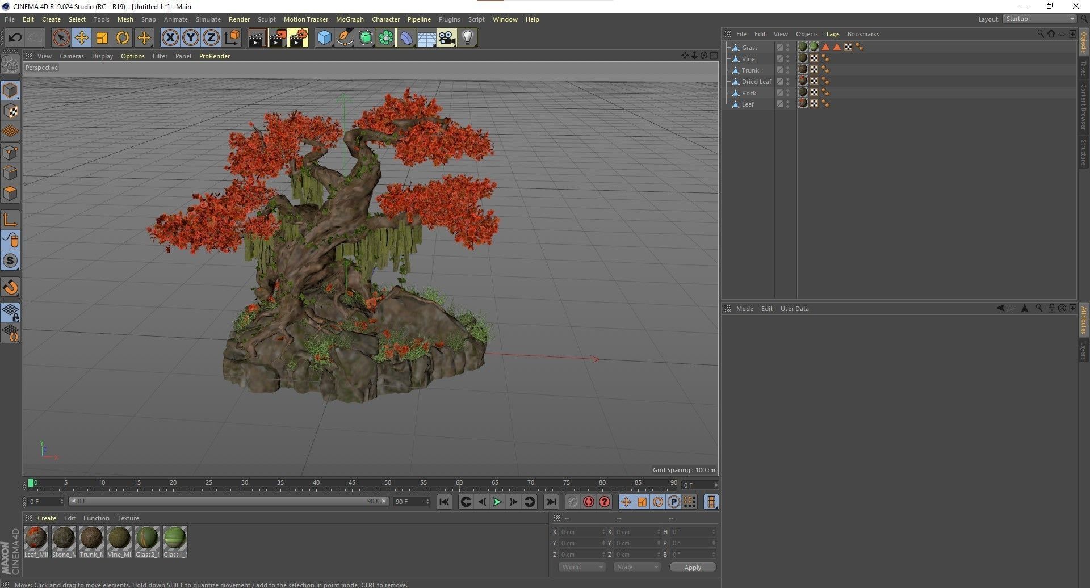The width and height of the screenshot is (1090, 588).
Task: Open the Layout Startup dropdown
Action: tap(1039, 19)
